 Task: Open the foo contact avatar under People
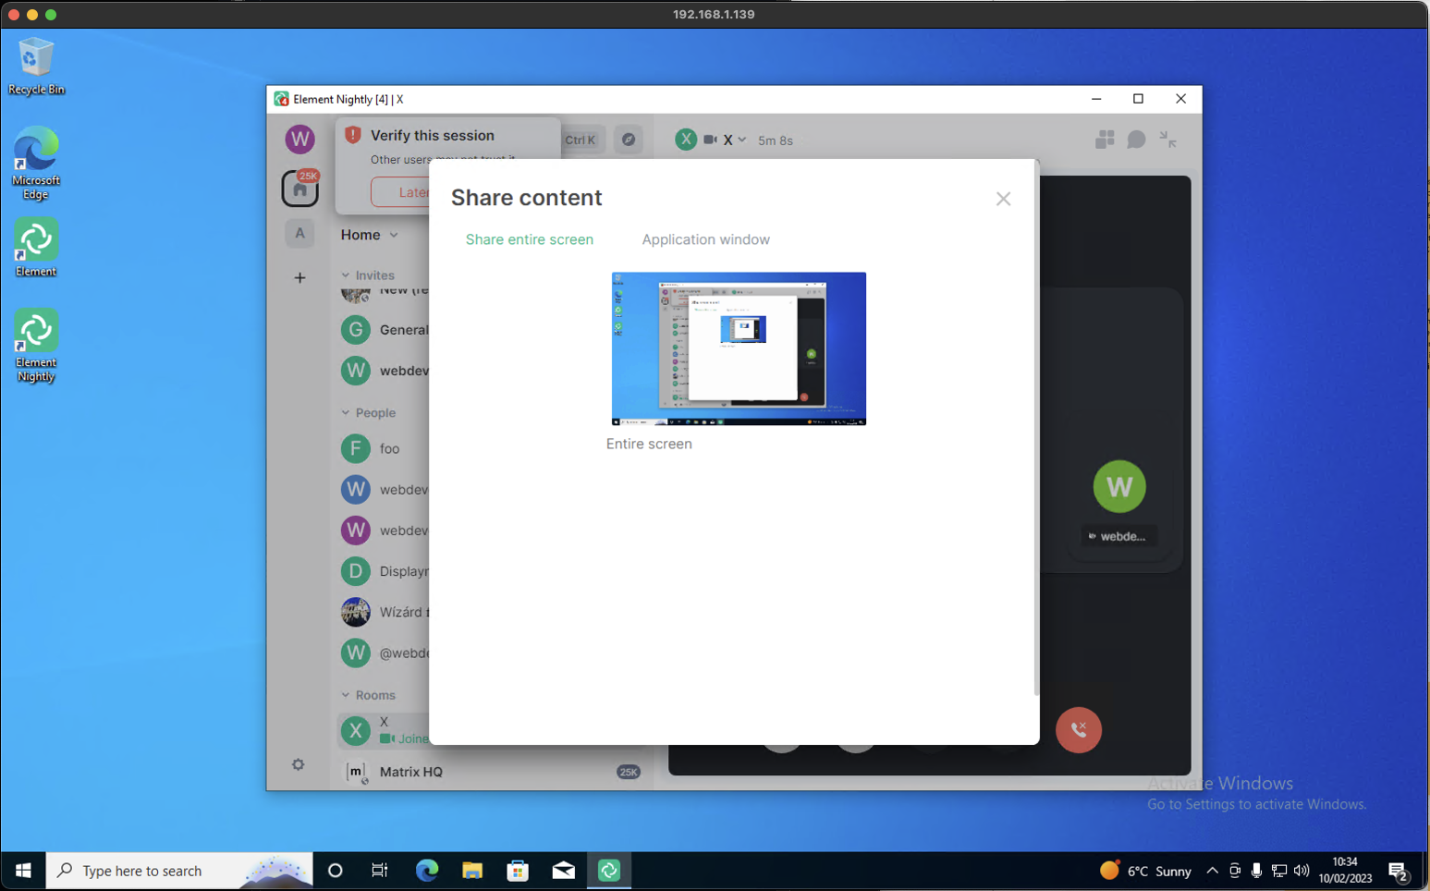[x=356, y=449]
